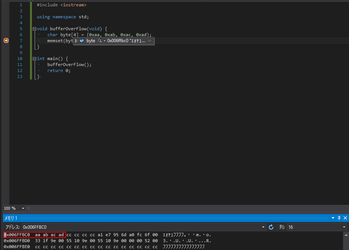349x250 pixels.
Task: Click line number 11 in the gutter
Action: pos(20,65)
